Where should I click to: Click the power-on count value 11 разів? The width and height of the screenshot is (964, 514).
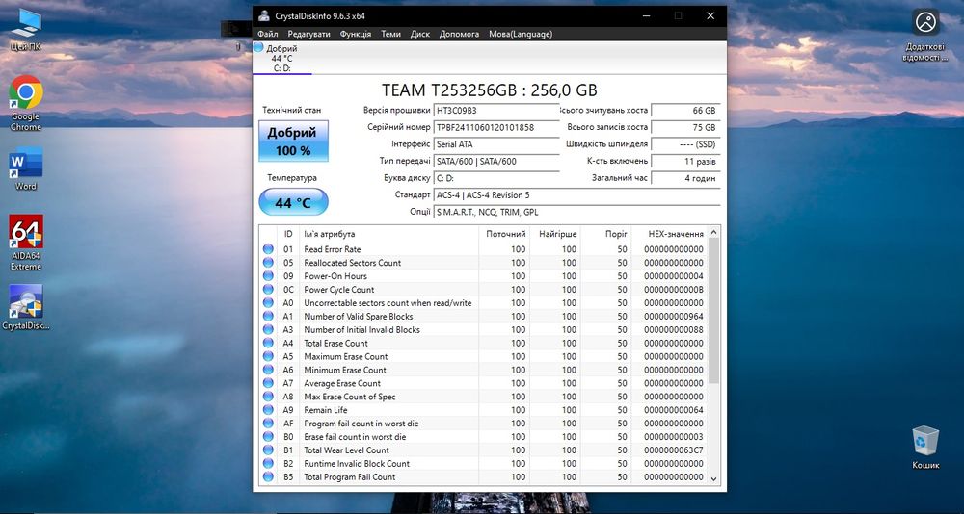point(685,162)
